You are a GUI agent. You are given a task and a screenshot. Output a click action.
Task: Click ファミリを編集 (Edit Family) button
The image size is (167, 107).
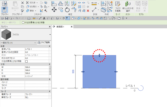tap(118, 6)
